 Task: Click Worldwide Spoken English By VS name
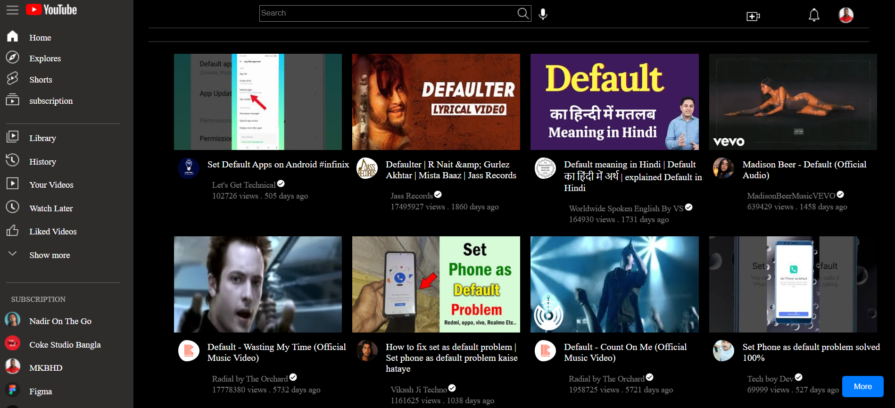click(626, 208)
